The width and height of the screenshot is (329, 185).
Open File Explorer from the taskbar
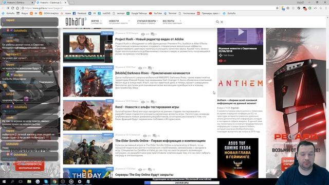[x=29, y=181]
